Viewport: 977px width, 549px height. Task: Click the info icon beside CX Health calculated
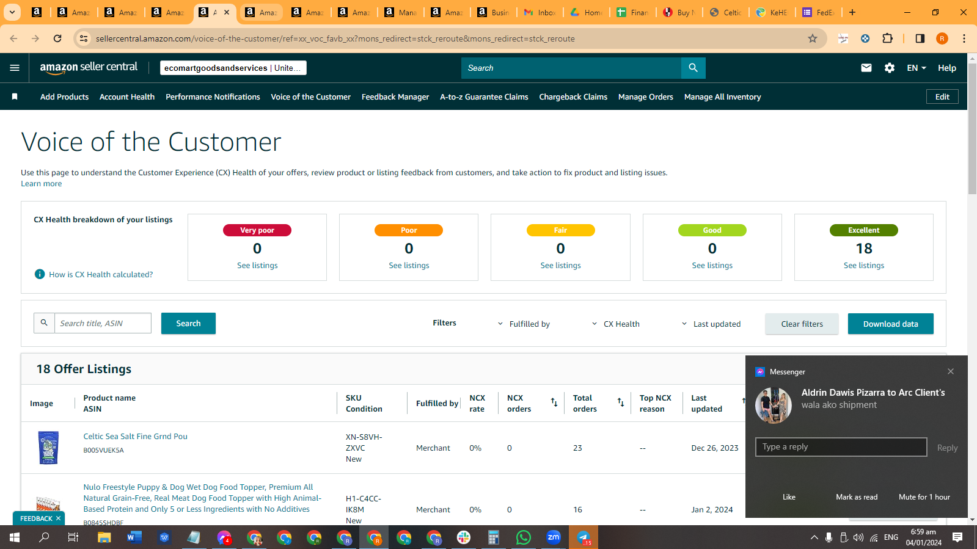point(40,274)
